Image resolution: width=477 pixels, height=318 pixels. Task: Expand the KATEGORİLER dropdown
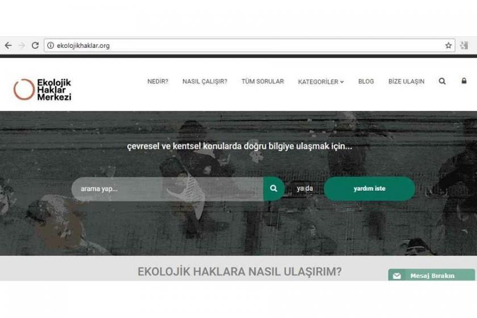point(321,82)
